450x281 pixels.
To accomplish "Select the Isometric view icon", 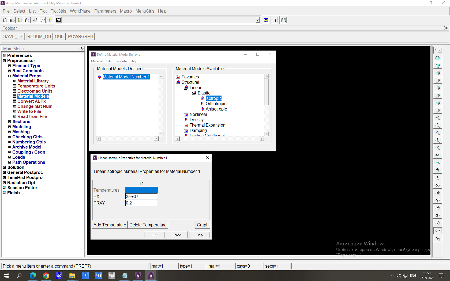I will (x=438, y=58).
